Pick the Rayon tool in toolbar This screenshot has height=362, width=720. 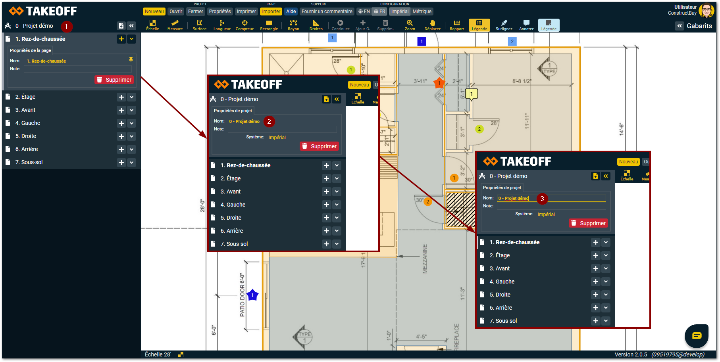(x=293, y=25)
